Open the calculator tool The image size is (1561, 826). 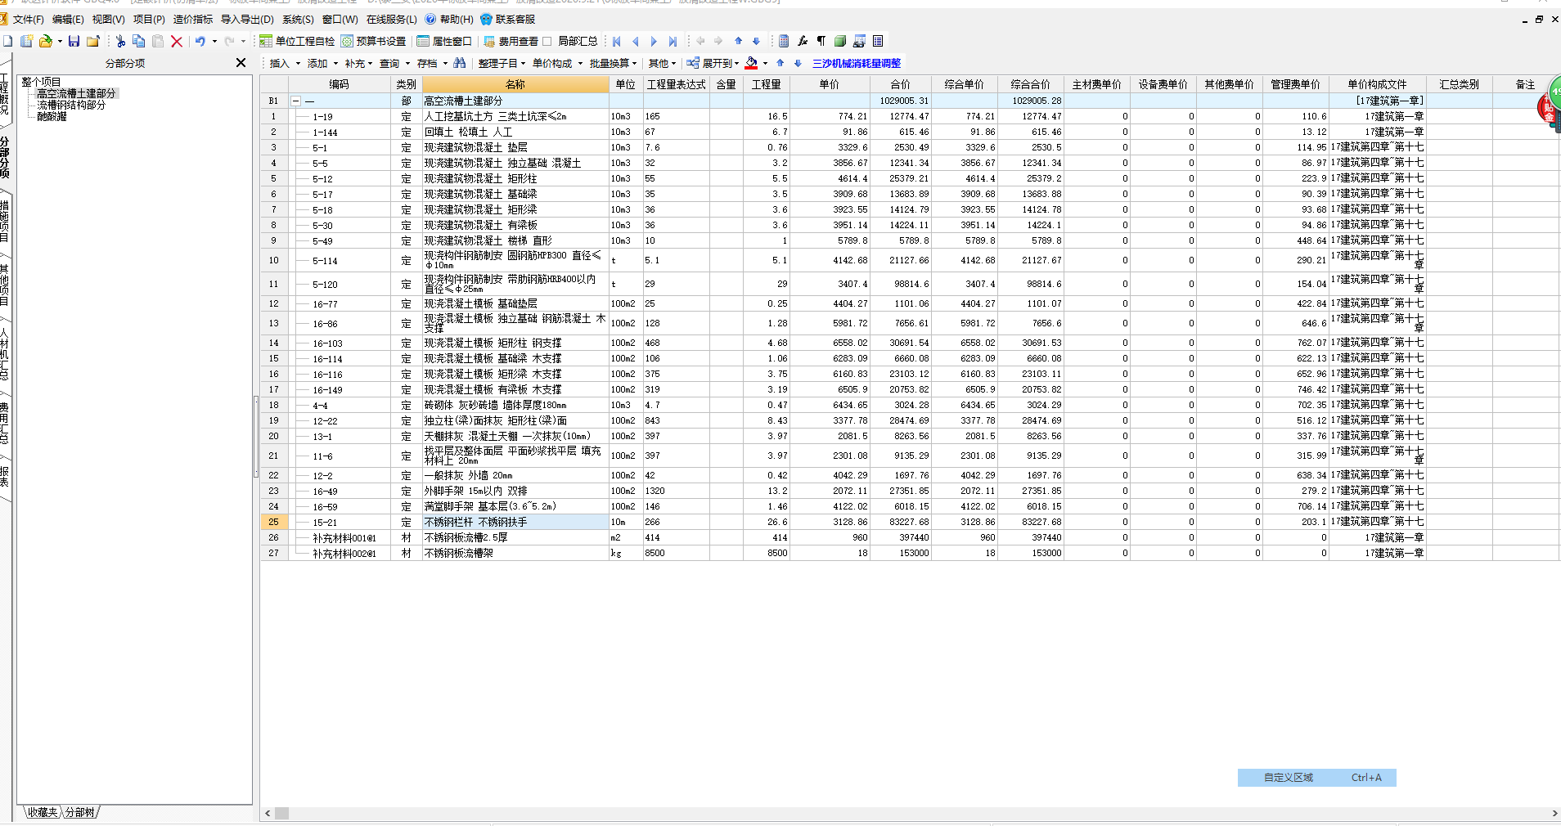(x=784, y=41)
